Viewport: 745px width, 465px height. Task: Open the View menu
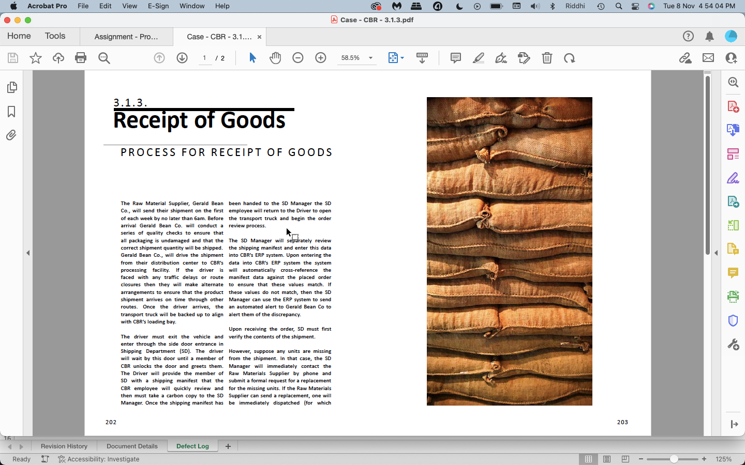(129, 6)
